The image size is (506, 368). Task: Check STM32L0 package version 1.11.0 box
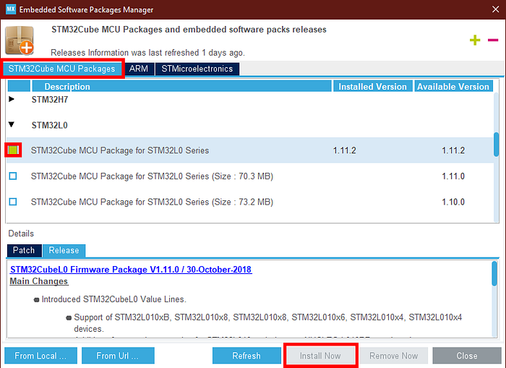point(13,176)
